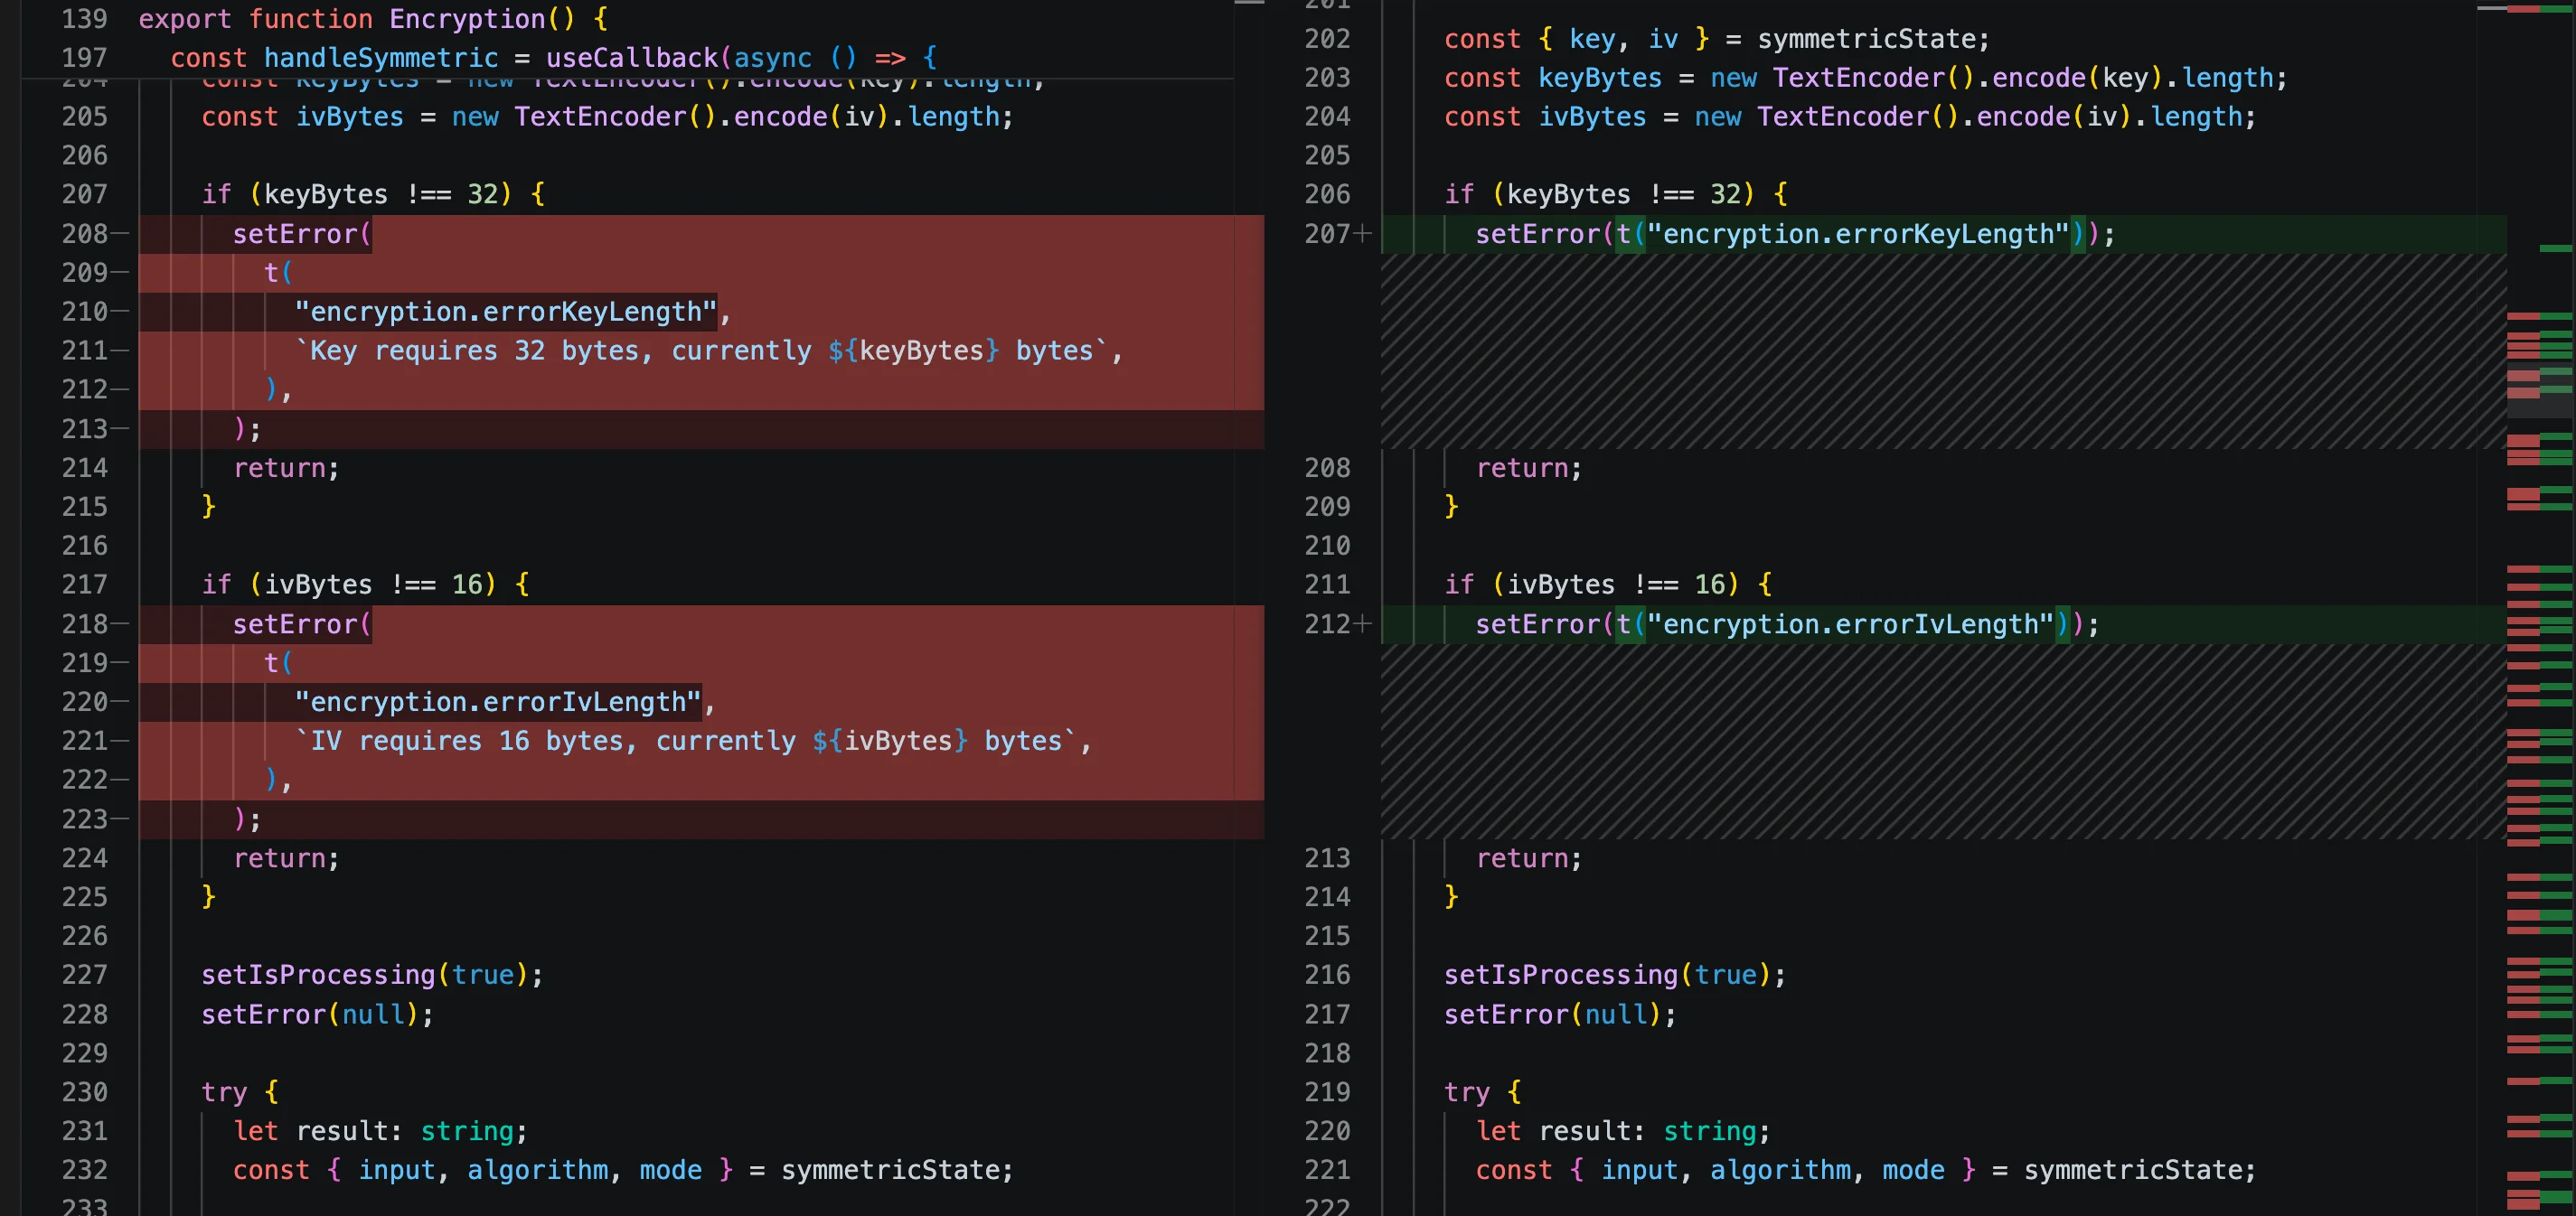
Task: Click added line setError(t("encryption.errorKeyLength"))
Action: click(1795, 234)
